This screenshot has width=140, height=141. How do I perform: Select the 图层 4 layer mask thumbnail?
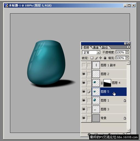click(107, 83)
